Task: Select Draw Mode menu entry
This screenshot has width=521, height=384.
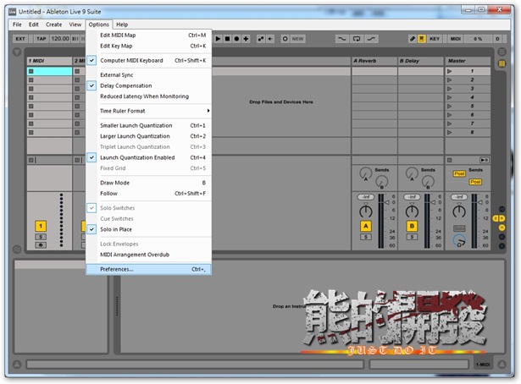Action: [x=149, y=183]
